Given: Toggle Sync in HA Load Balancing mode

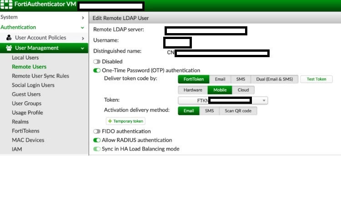Looking at the screenshot, I should coord(97,149).
